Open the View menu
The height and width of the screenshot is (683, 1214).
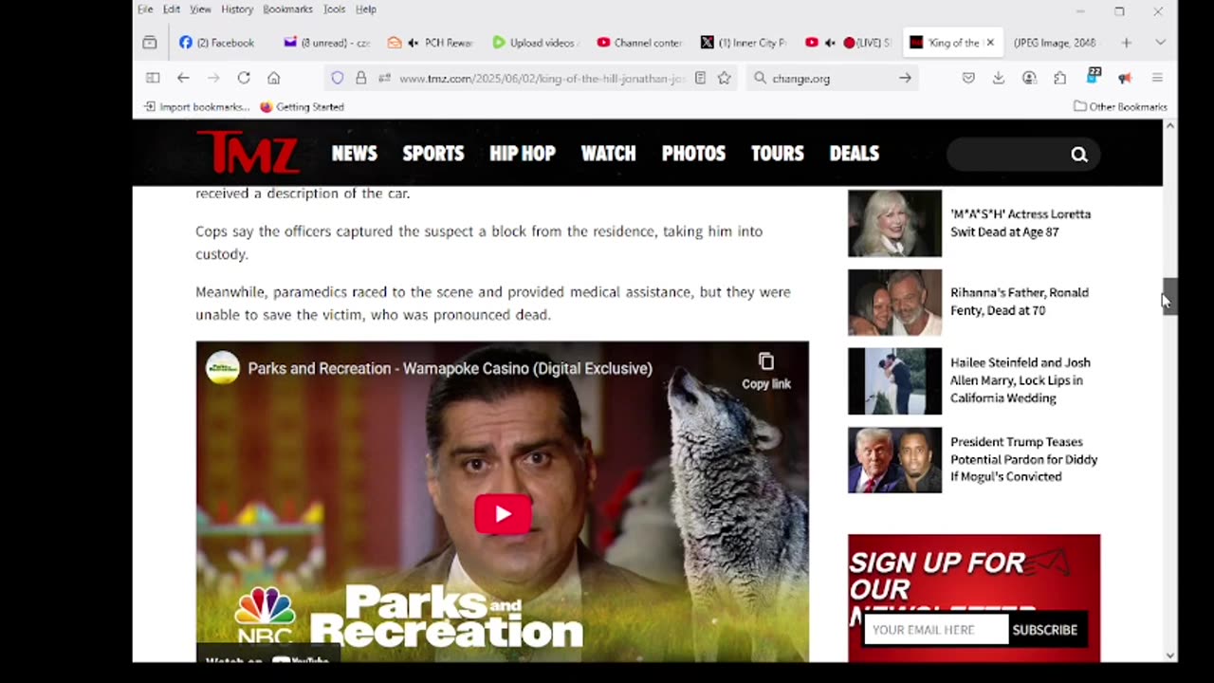pyautogui.click(x=200, y=9)
